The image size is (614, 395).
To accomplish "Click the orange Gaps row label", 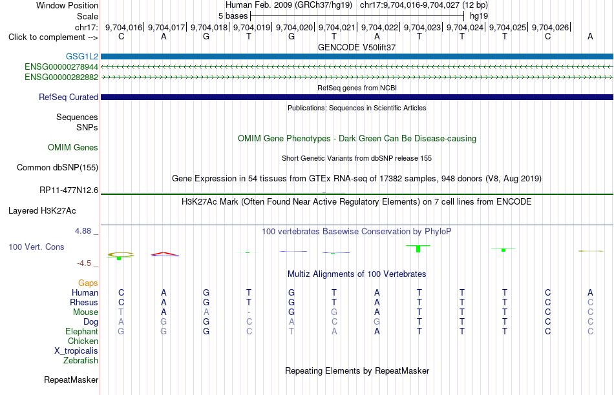I will [x=88, y=283].
